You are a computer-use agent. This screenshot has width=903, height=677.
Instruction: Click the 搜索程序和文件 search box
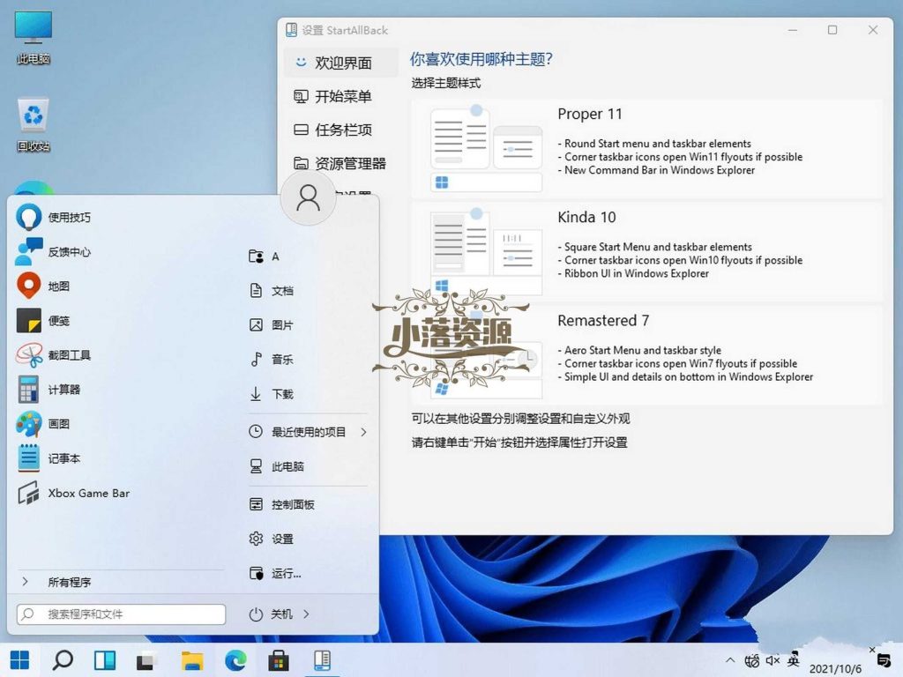(121, 614)
